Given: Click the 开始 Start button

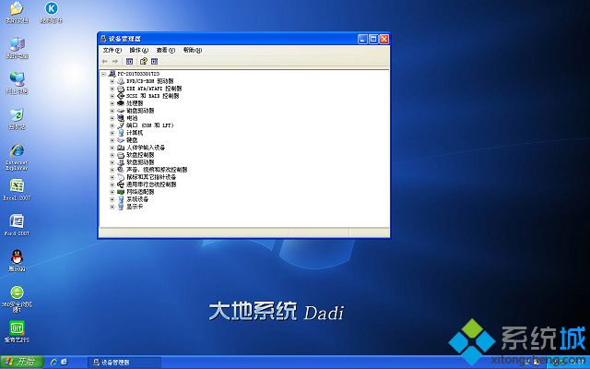Looking at the screenshot, I should [22, 363].
